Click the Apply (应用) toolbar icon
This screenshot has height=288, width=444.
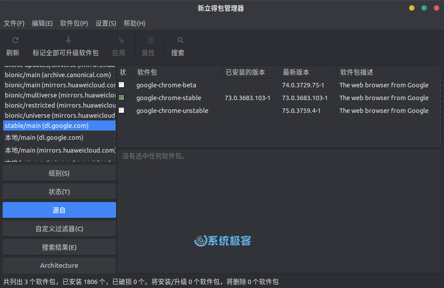[x=121, y=40]
